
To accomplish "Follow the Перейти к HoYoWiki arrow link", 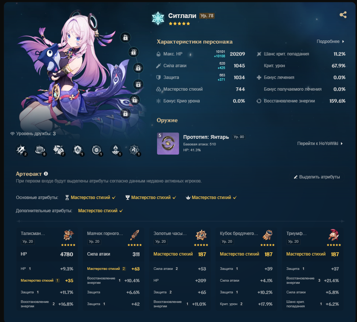I will (x=320, y=143).
